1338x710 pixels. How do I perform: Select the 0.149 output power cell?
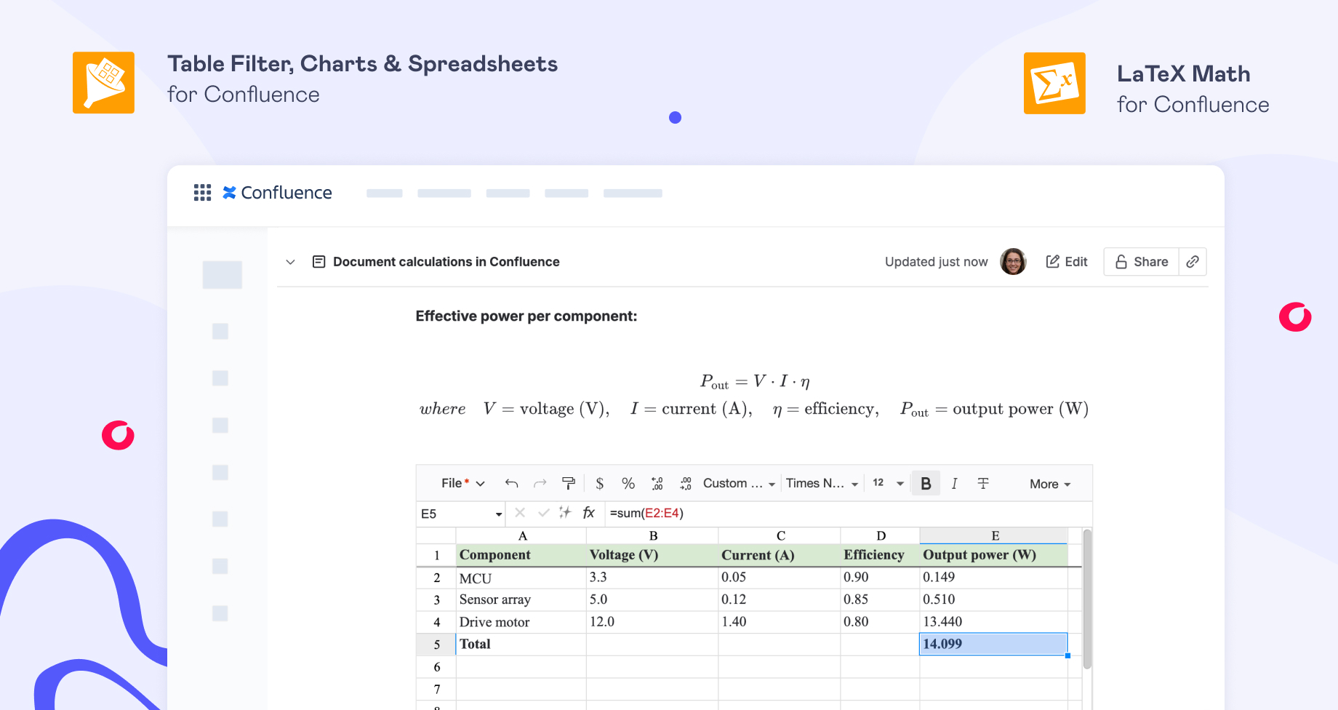tap(994, 578)
